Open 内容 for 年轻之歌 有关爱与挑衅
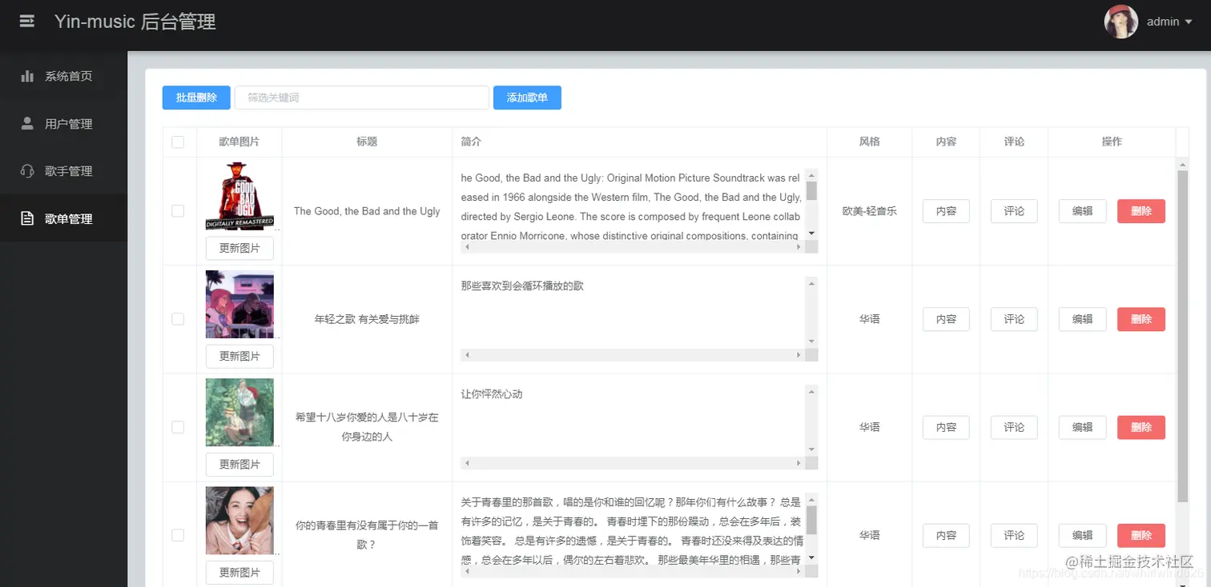 [946, 319]
